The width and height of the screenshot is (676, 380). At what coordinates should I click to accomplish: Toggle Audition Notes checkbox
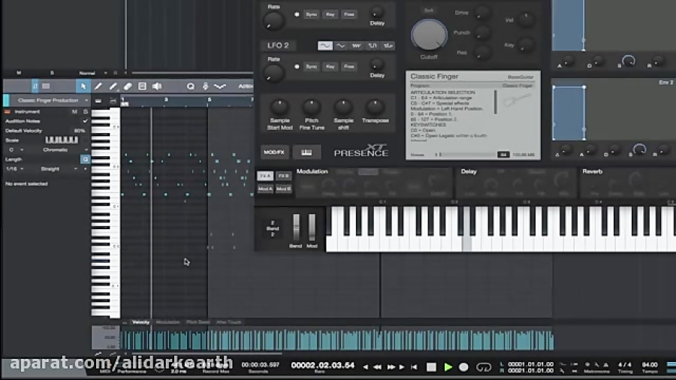tap(85, 121)
